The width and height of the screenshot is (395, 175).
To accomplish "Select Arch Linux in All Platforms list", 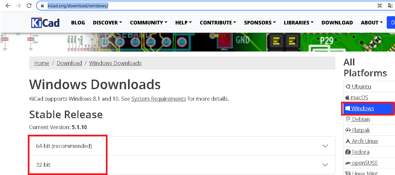I will pos(369,141).
